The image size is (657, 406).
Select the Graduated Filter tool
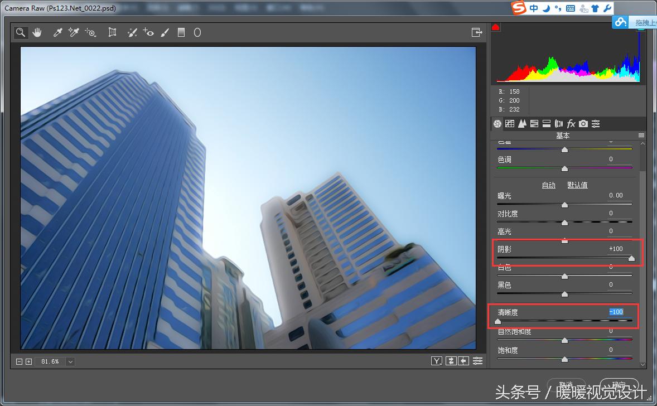click(x=181, y=33)
